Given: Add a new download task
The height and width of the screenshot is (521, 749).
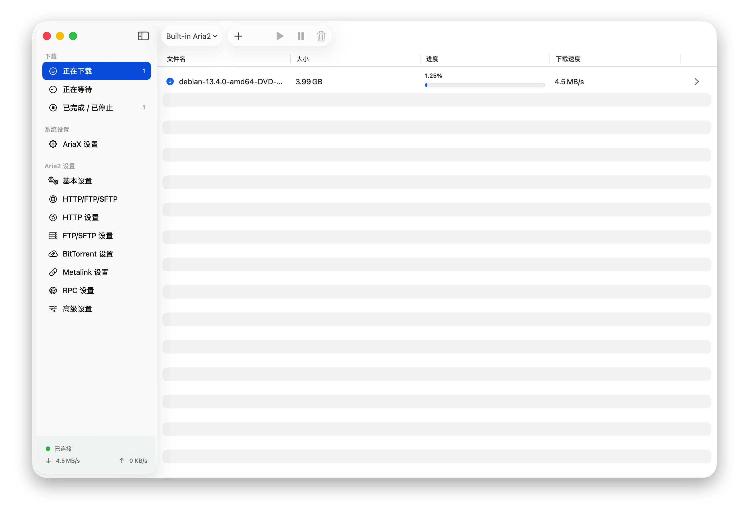Looking at the screenshot, I should 238,36.
